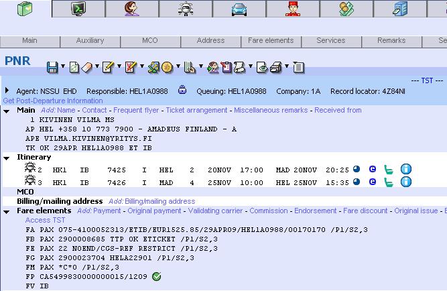Print PNR using the printer icon
This screenshot has width=447, height=291.
click(275, 67)
